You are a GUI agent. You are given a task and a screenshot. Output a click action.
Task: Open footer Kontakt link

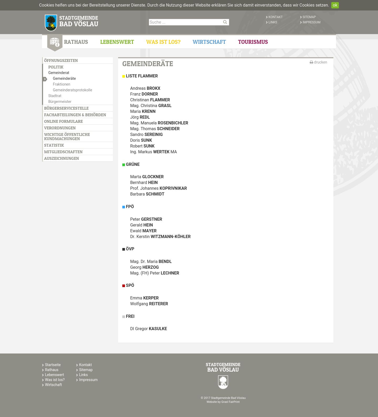click(x=85, y=365)
